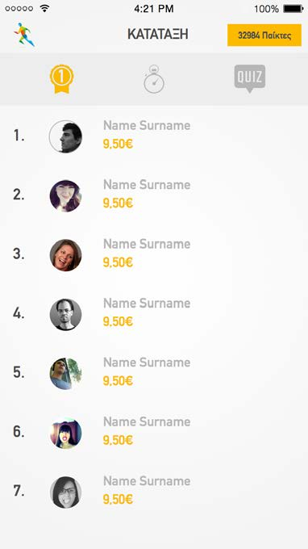This screenshot has height=549, width=308.
Task: Tap the ΚΑΤΑΤΑΞΗ header title
Action: pos(158,34)
